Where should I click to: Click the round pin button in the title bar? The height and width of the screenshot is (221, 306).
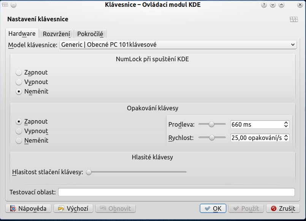[13, 5]
